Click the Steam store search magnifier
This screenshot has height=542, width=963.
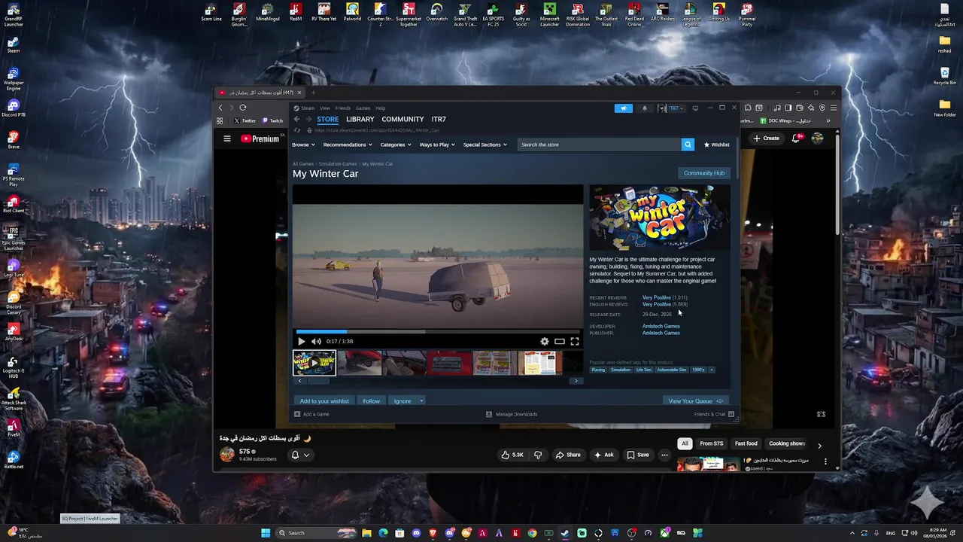[688, 145]
